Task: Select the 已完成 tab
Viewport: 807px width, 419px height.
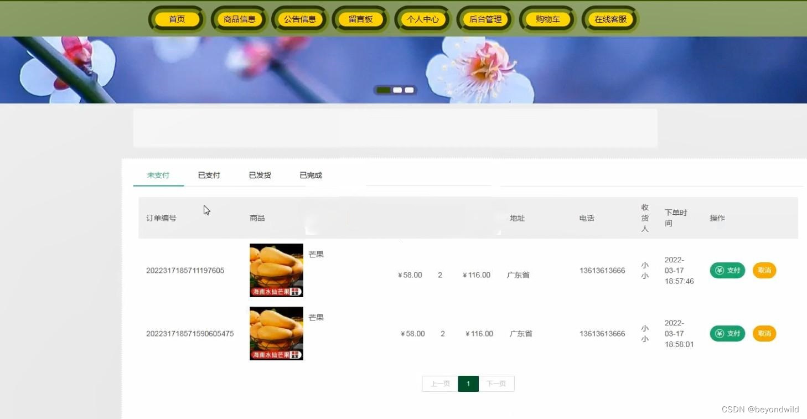Action: [311, 175]
